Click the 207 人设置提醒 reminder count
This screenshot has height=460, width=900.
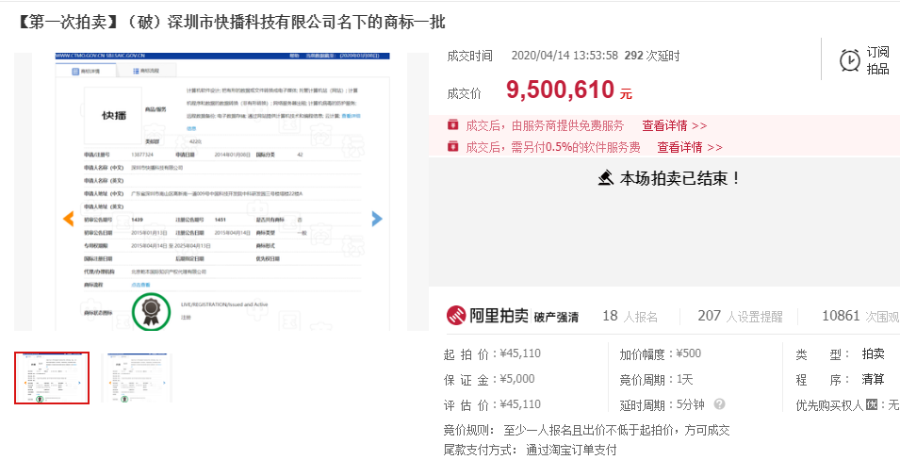(740, 317)
